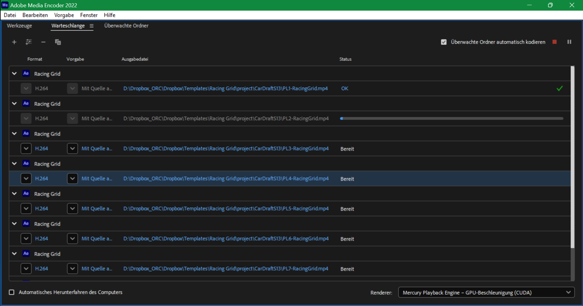Open format dropdown for PL3-RacingGrid row
The width and height of the screenshot is (583, 306).
click(26, 149)
